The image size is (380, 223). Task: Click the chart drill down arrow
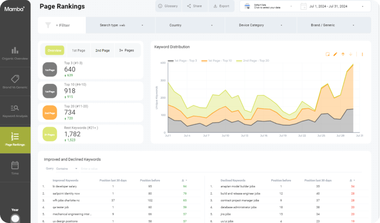click(x=351, y=54)
